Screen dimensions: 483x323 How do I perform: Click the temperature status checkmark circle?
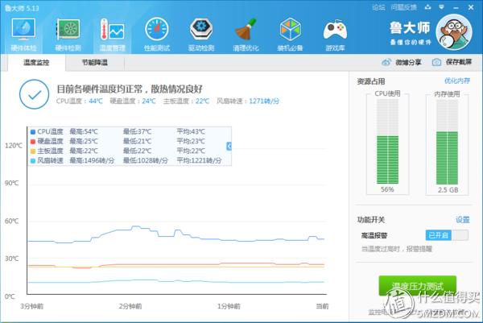tap(34, 94)
